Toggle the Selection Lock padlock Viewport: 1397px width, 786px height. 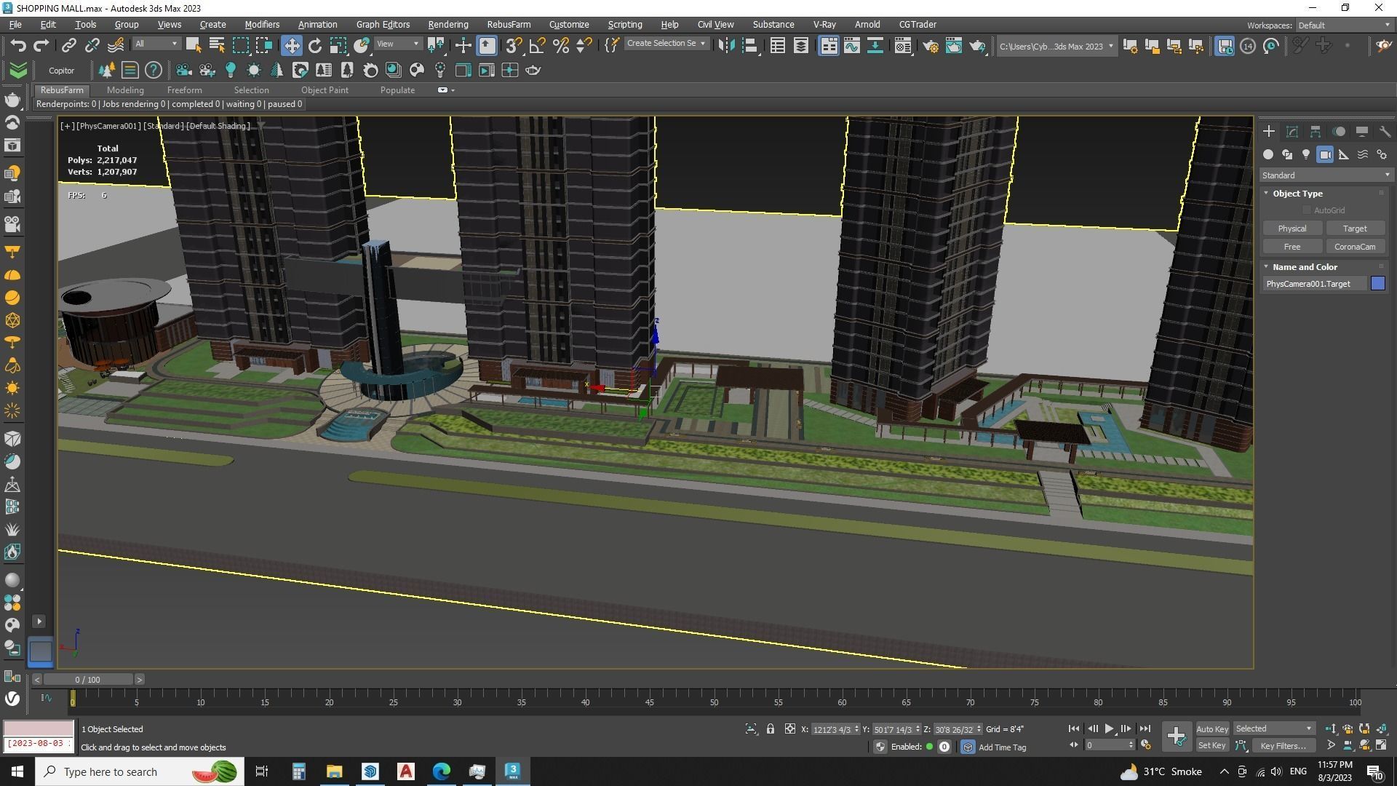pyautogui.click(x=770, y=729)
